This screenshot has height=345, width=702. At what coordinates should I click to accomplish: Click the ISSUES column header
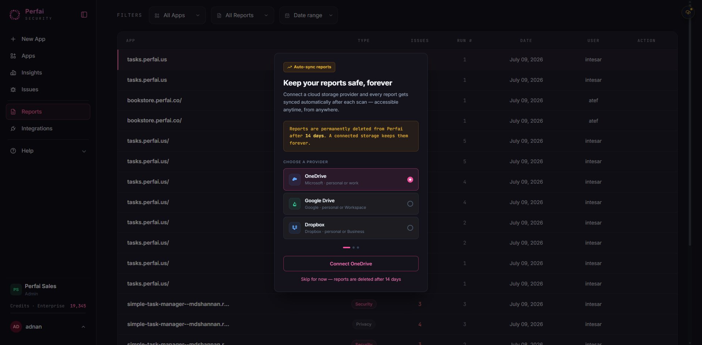420,41
